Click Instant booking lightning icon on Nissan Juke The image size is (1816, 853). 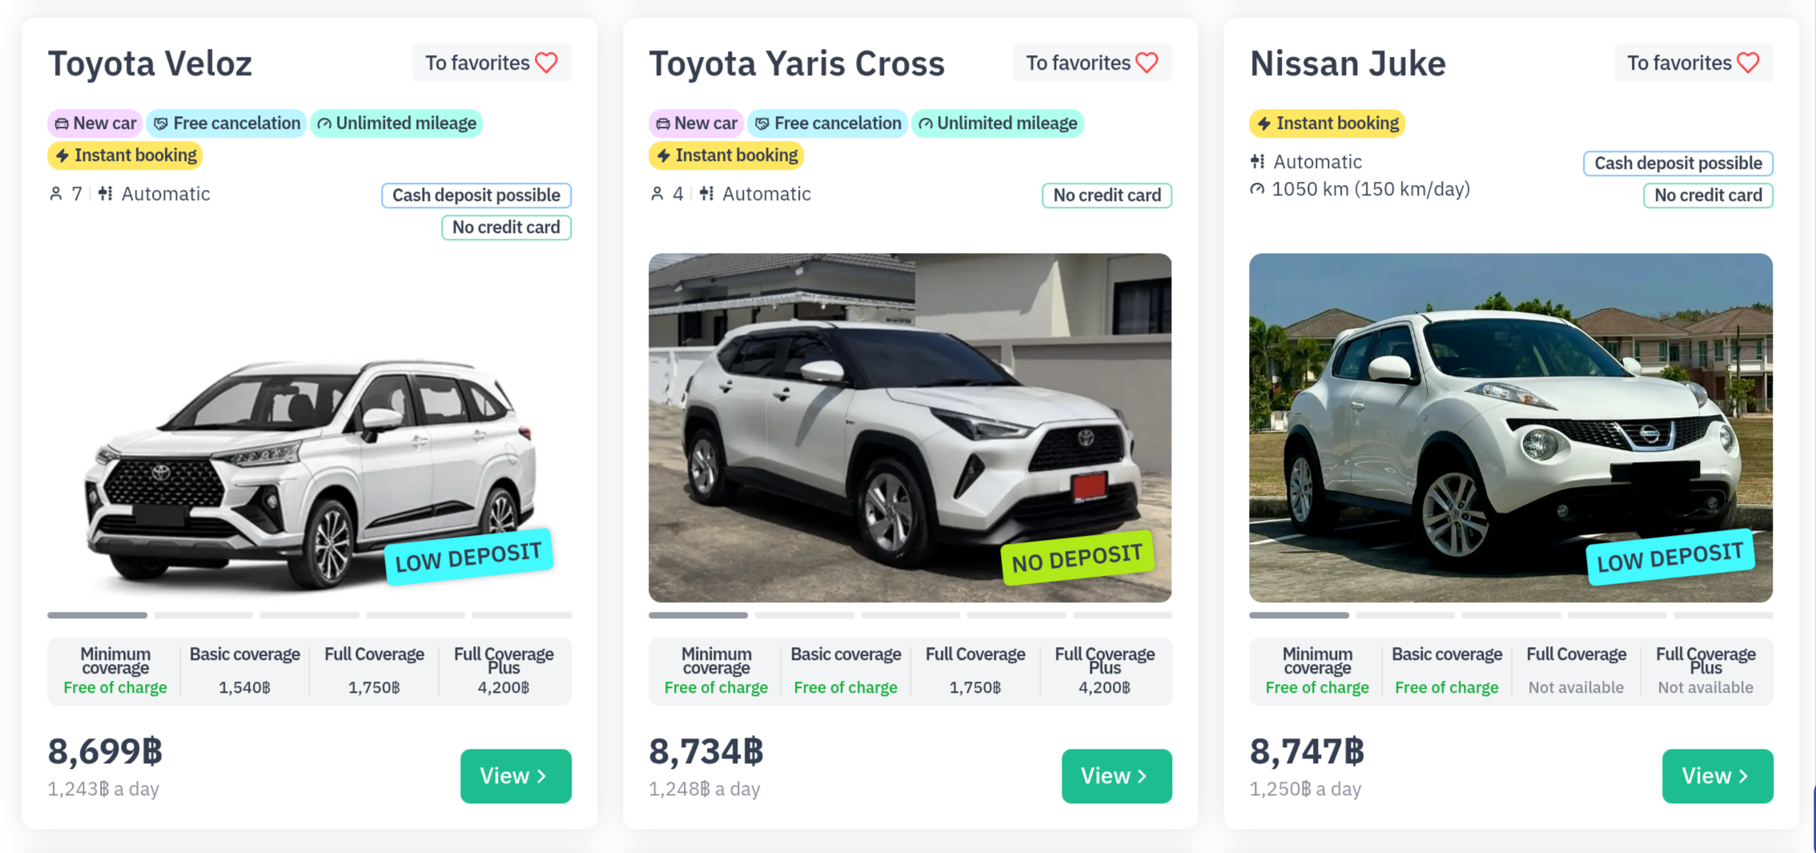(x=1264, y=123)
